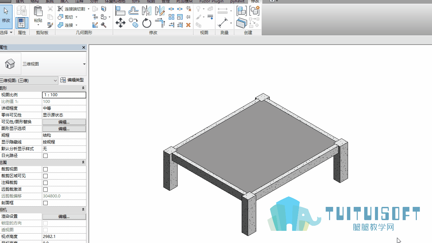The height and width of the screenshot is (243, 432).
Task: Click the Array tool icon
Action: [x=171, y=17]
